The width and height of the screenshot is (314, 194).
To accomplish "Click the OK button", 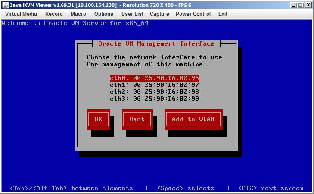I will (99, 120).
